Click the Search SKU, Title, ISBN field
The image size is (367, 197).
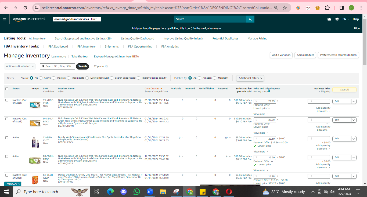(x=57, y=66)
